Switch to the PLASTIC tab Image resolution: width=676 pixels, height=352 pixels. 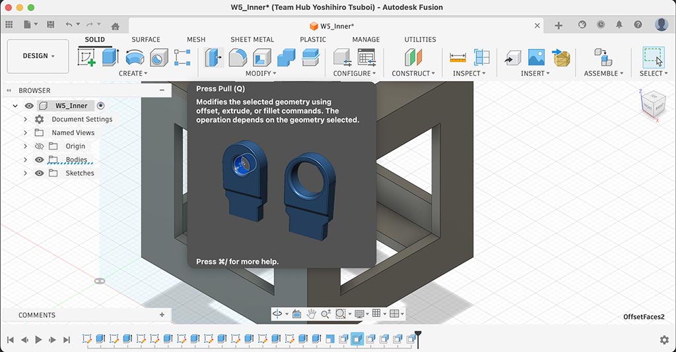coord(313,40)
